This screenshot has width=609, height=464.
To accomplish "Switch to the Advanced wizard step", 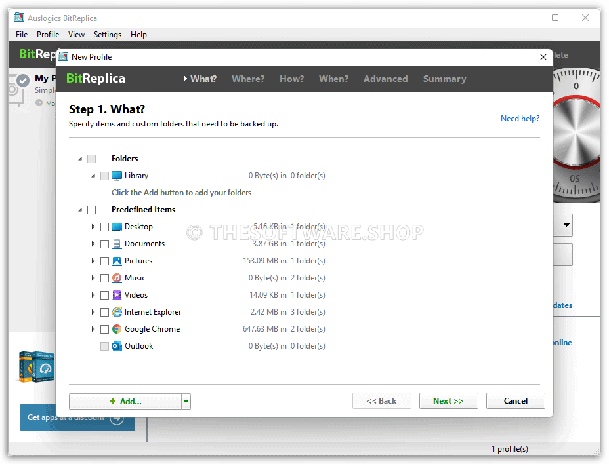I will point(386,79).
